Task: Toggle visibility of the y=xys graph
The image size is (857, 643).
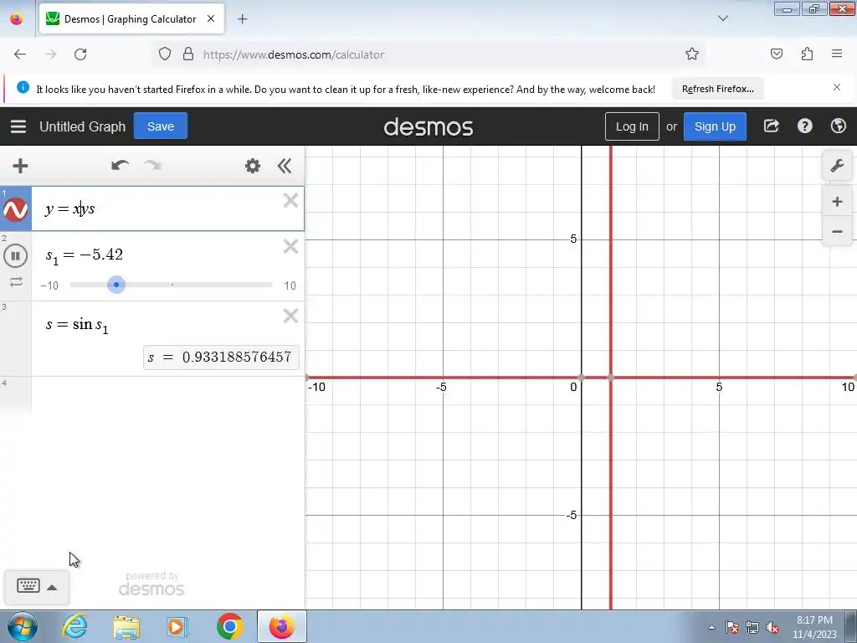Action: [15, 209]
